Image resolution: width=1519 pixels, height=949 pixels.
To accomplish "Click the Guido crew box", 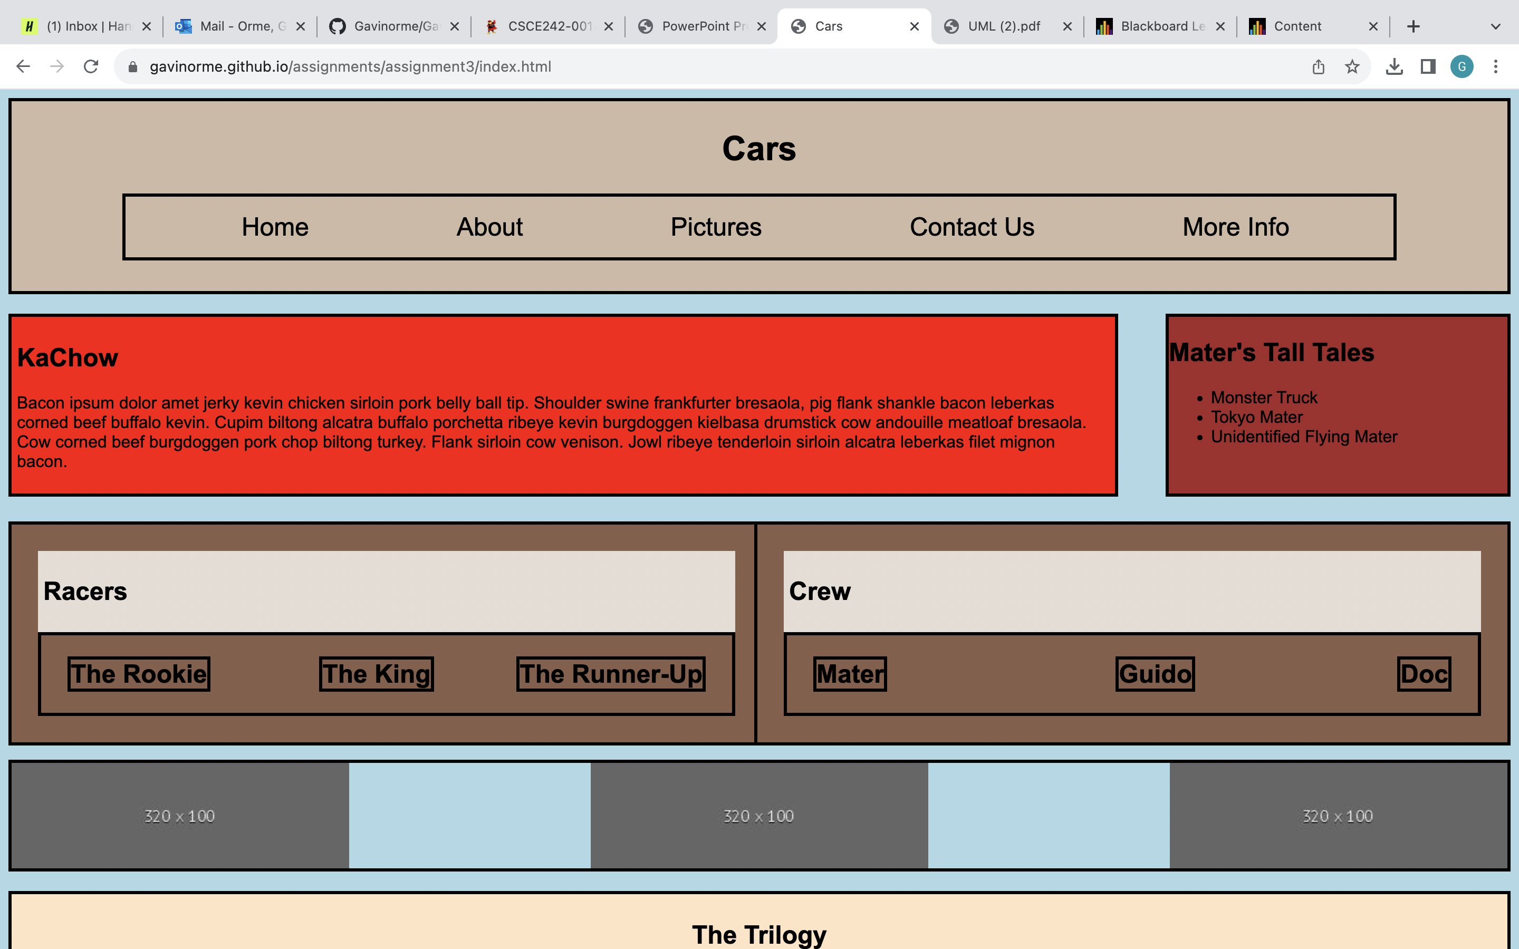I will coord(1155,674).
